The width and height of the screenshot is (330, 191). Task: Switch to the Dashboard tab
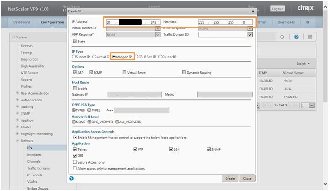tap(22, 22)
